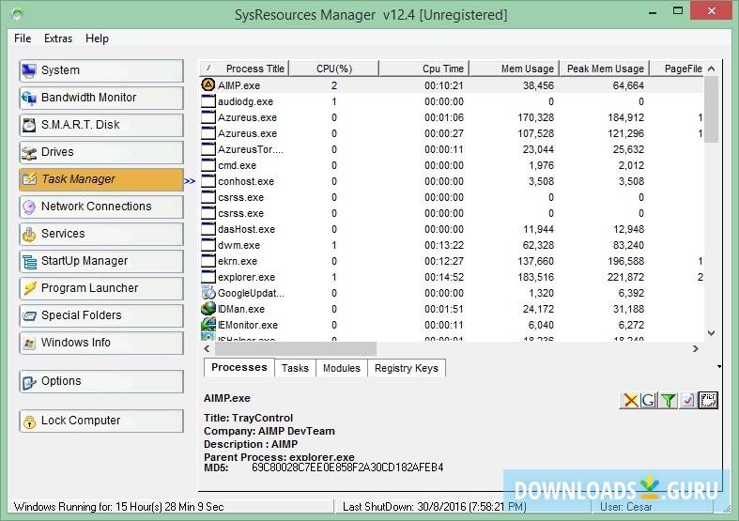The image size is (739, 521).
Task: Open the File menu
Action: click(x=23, y=38)
